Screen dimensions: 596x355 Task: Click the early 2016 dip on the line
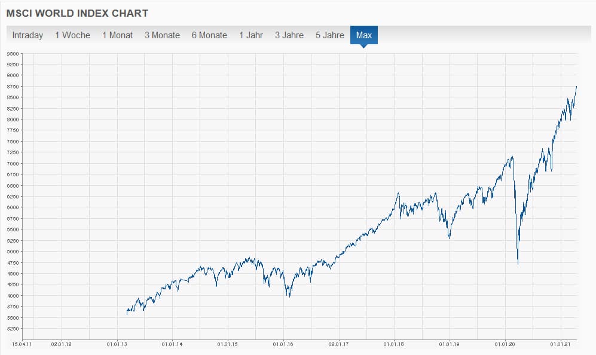(289, 296)
